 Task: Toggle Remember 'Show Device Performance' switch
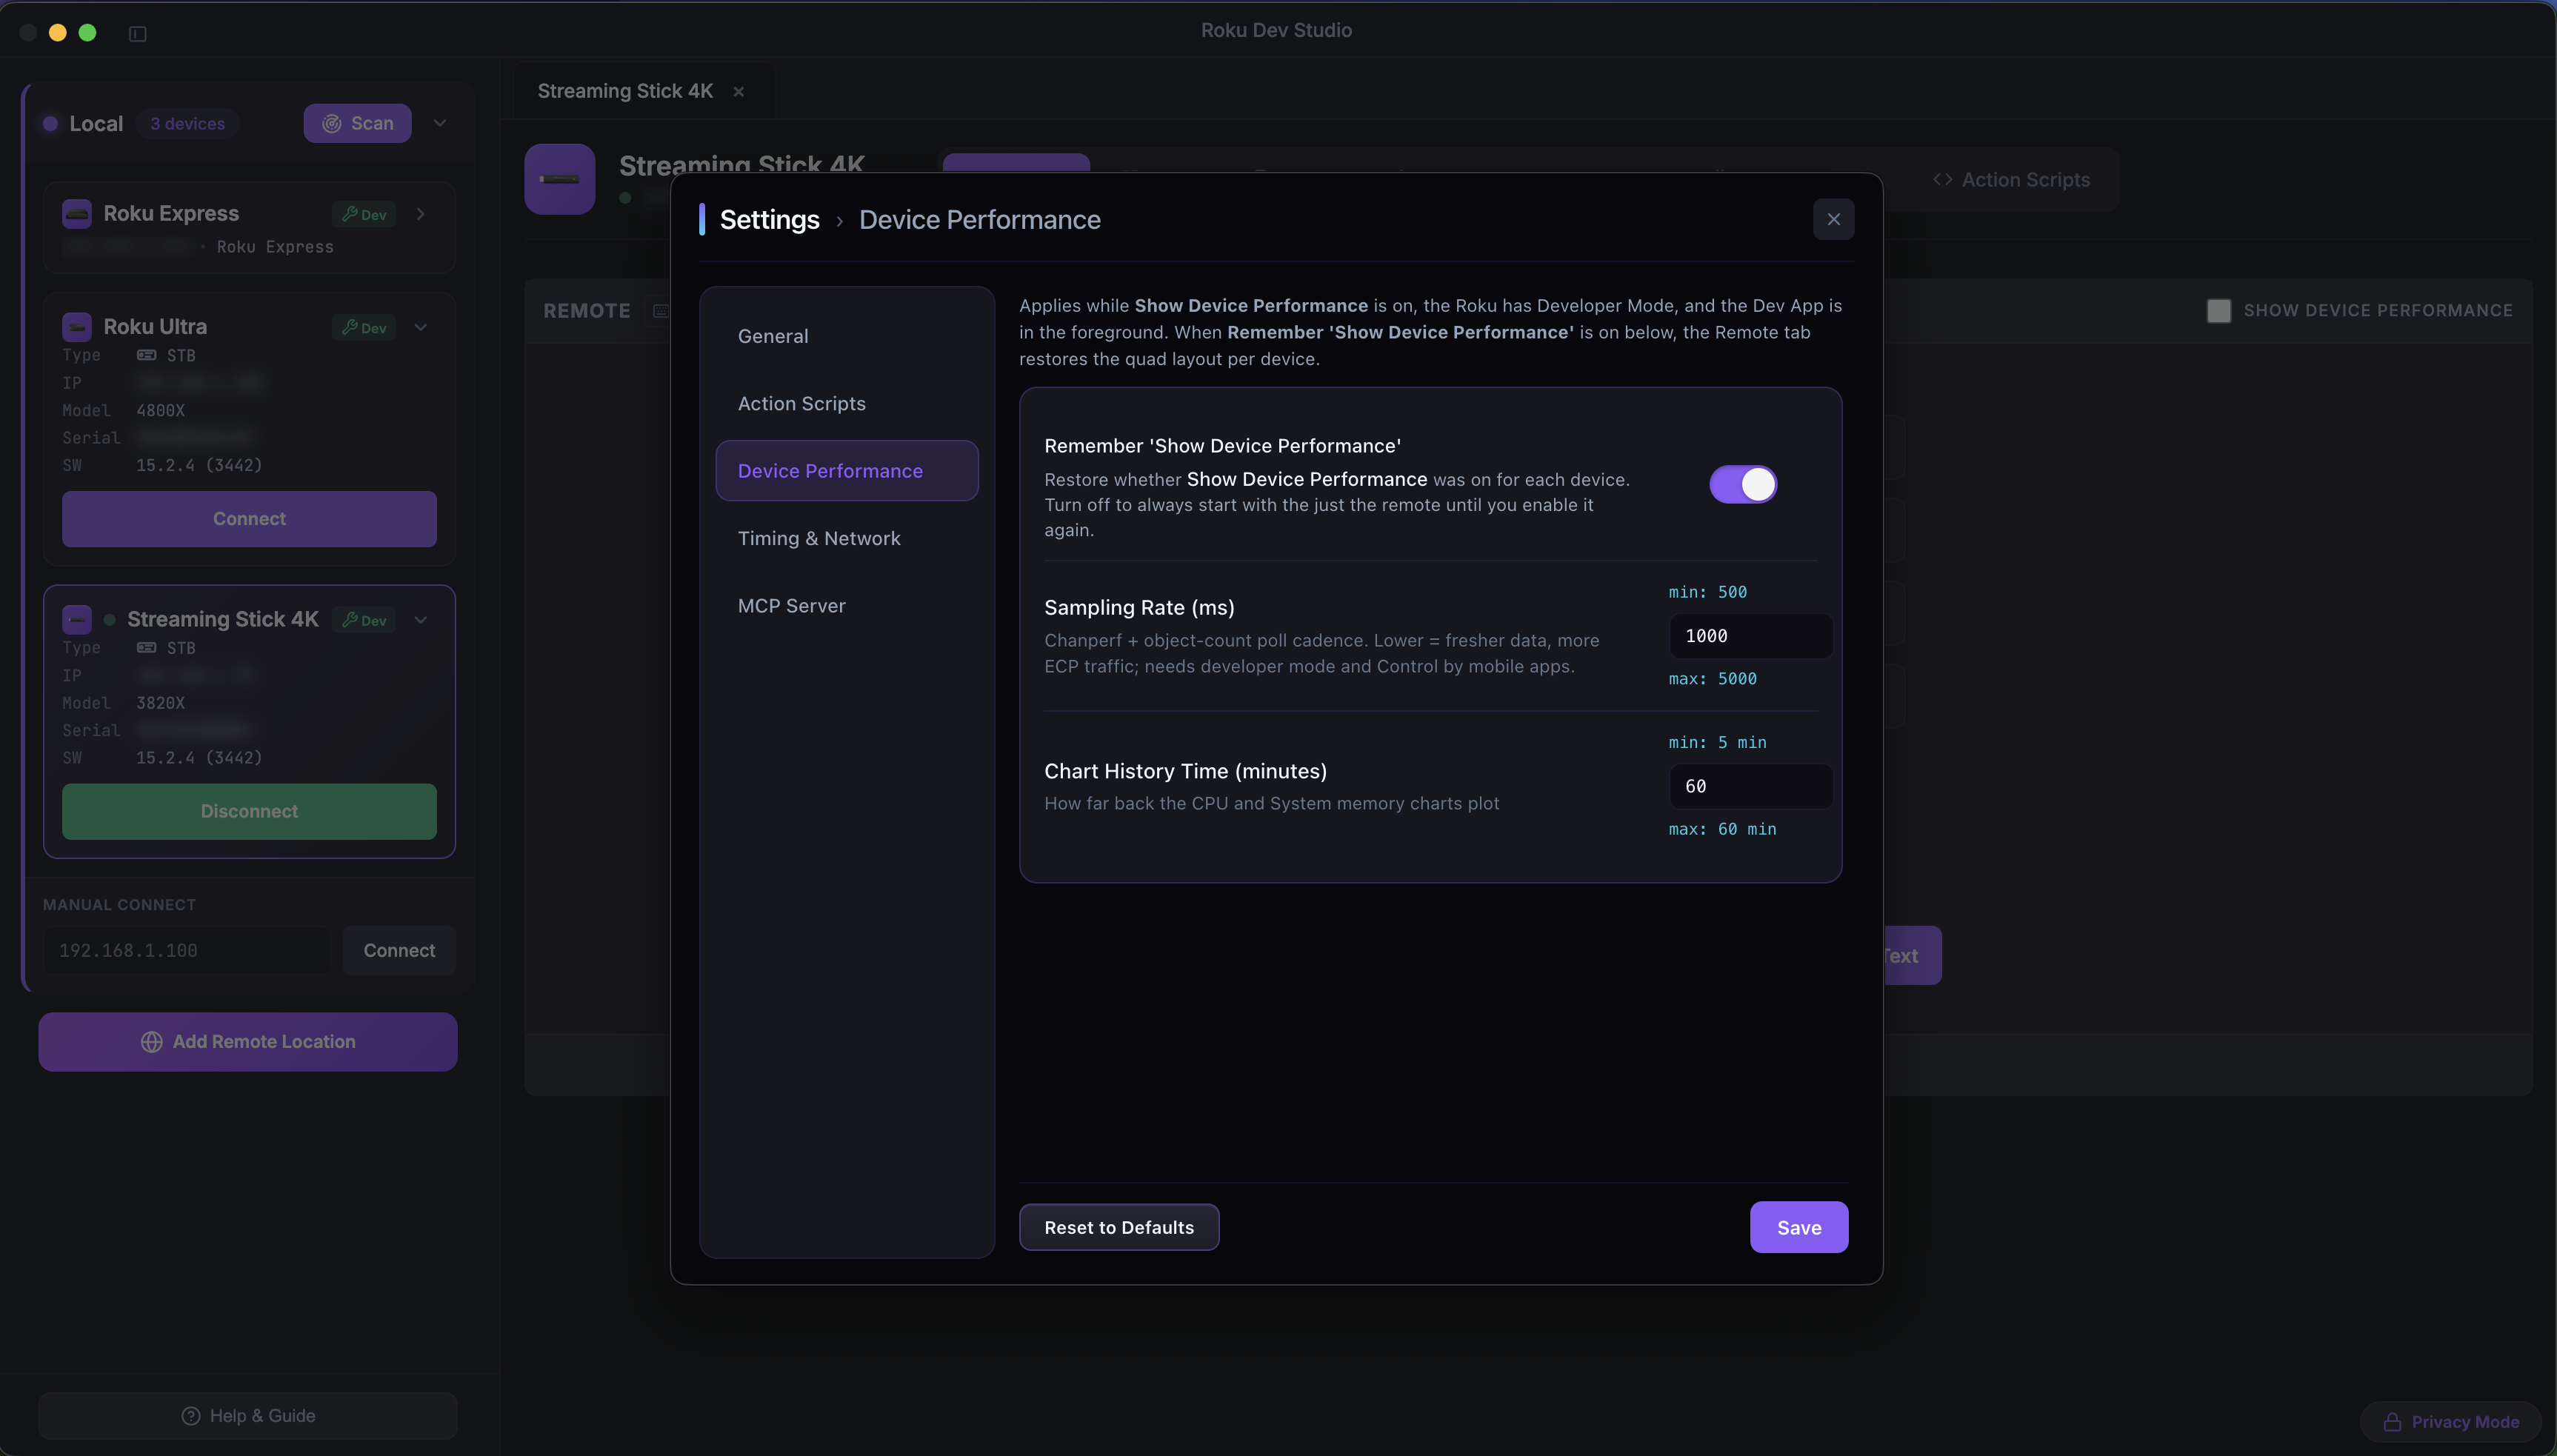pos(1743,484)
